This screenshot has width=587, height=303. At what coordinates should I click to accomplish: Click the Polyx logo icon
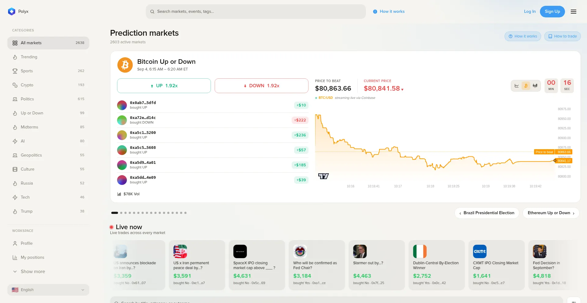pyautogui.click(x=12, y=12)
